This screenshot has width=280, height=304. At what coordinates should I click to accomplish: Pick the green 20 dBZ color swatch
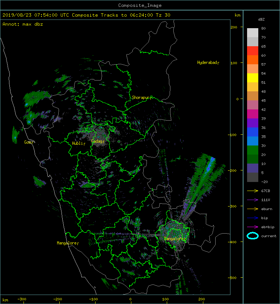point(253,150)
